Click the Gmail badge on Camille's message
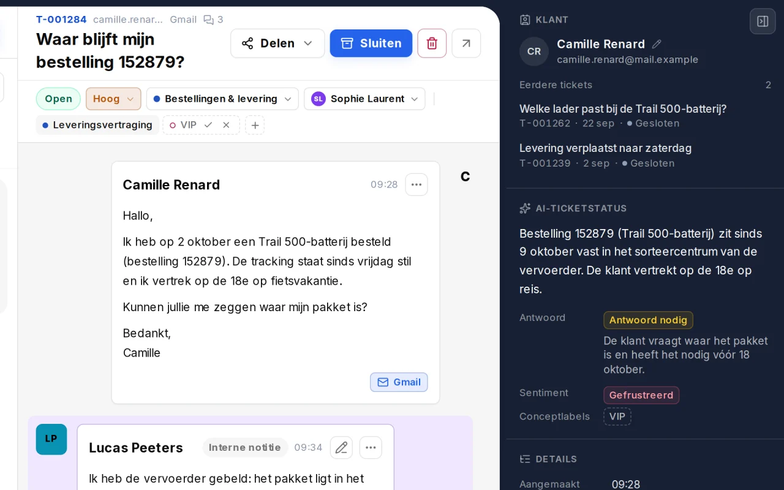Viewport: 784px width, 490px height. (399, 382)
